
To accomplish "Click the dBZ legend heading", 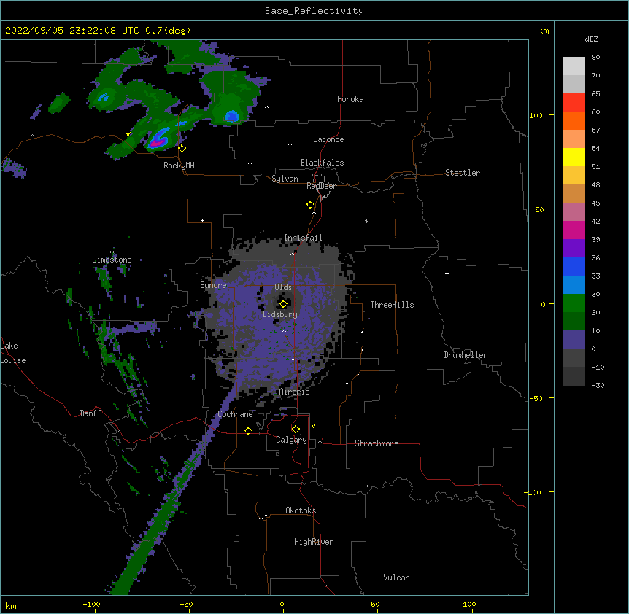I will click(x=591, y=39).
